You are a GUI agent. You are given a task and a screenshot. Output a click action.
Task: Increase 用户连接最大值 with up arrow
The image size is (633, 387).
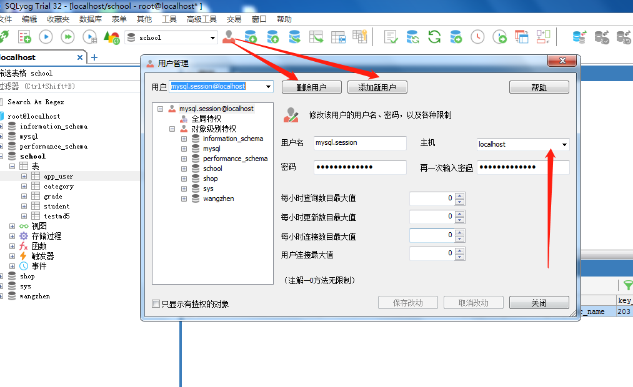tap(459, 251)
